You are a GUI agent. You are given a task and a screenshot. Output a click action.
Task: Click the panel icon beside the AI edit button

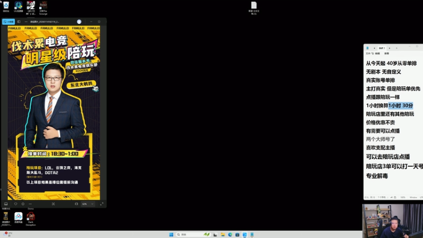click(19, 22)
